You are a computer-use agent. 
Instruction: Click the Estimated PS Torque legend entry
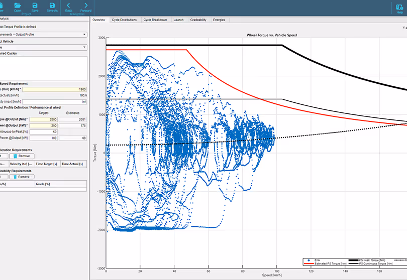pos(326,263)
